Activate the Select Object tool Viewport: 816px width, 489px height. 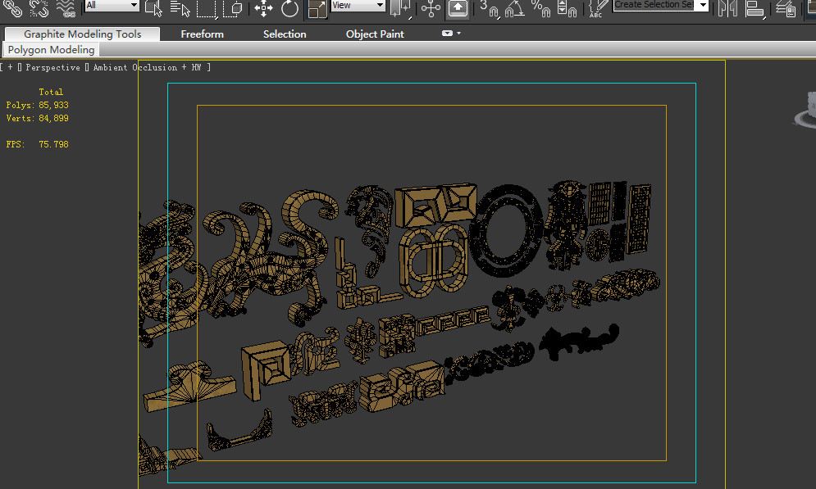click(153, 8)
